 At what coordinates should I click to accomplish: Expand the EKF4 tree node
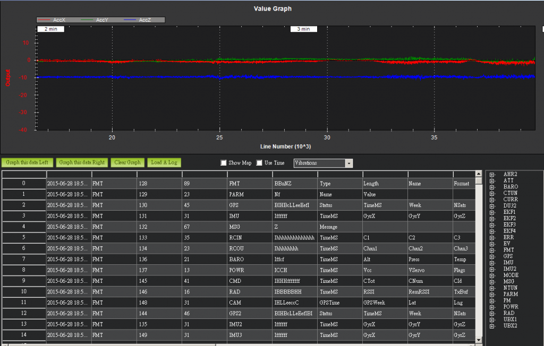coord(492,231)
